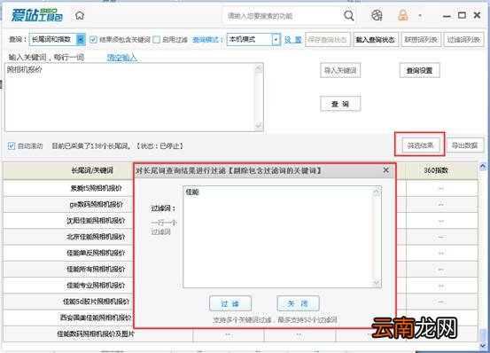Viewport: 490px width, 353px height.
Task: Click the 长尾词/关键词 column header
Action: click(x=92, y=170)
